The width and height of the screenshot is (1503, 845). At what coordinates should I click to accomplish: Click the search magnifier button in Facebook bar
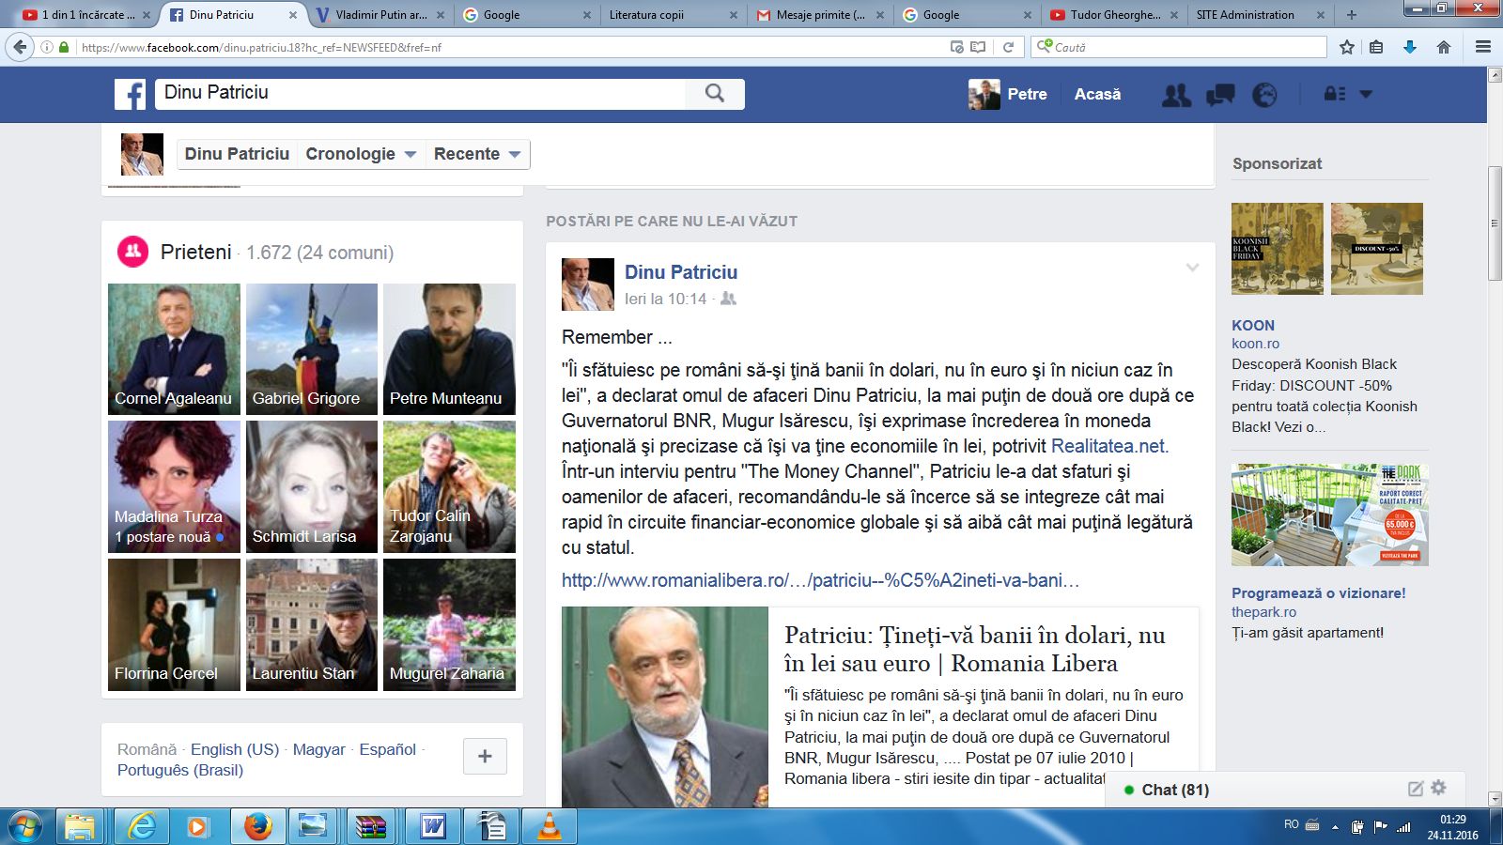click(715, 93)
